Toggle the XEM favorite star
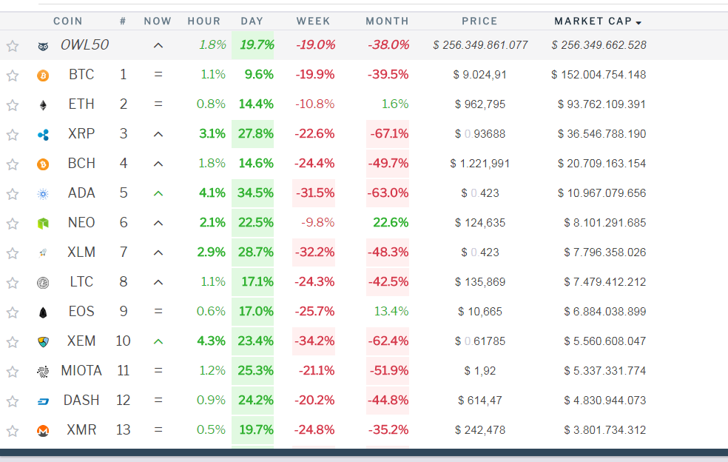This screenshot has height=462, width=728. coord(13,342)
